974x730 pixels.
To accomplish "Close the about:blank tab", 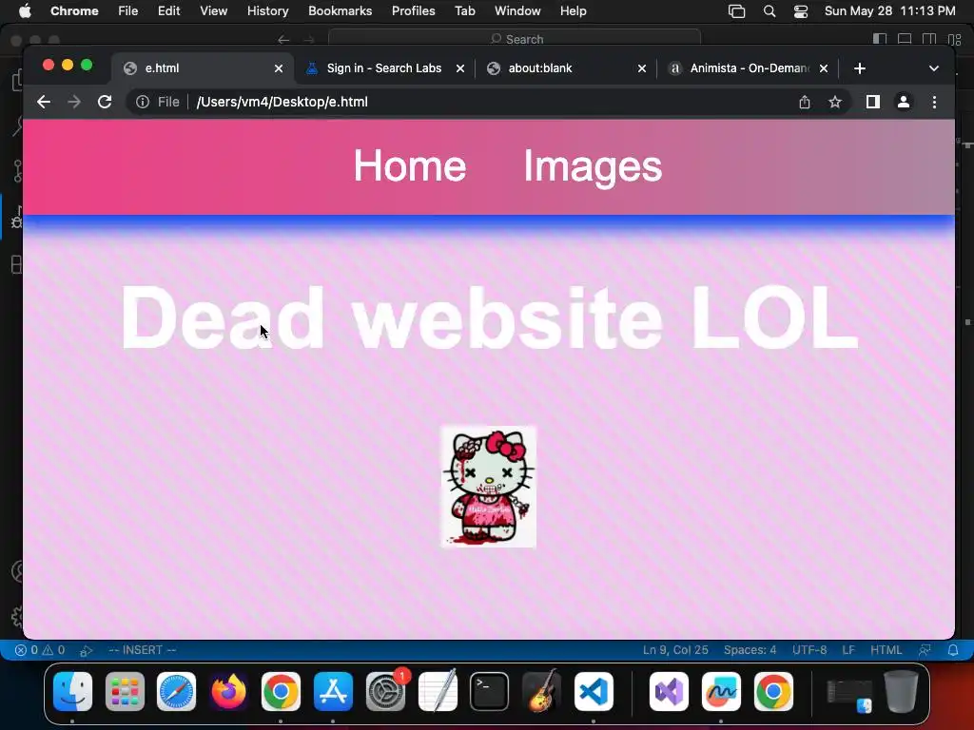I will (642, 68).
